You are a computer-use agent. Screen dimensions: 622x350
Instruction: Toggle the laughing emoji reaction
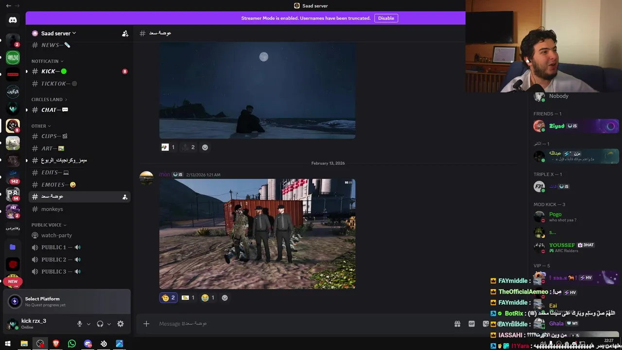(207, 297)
